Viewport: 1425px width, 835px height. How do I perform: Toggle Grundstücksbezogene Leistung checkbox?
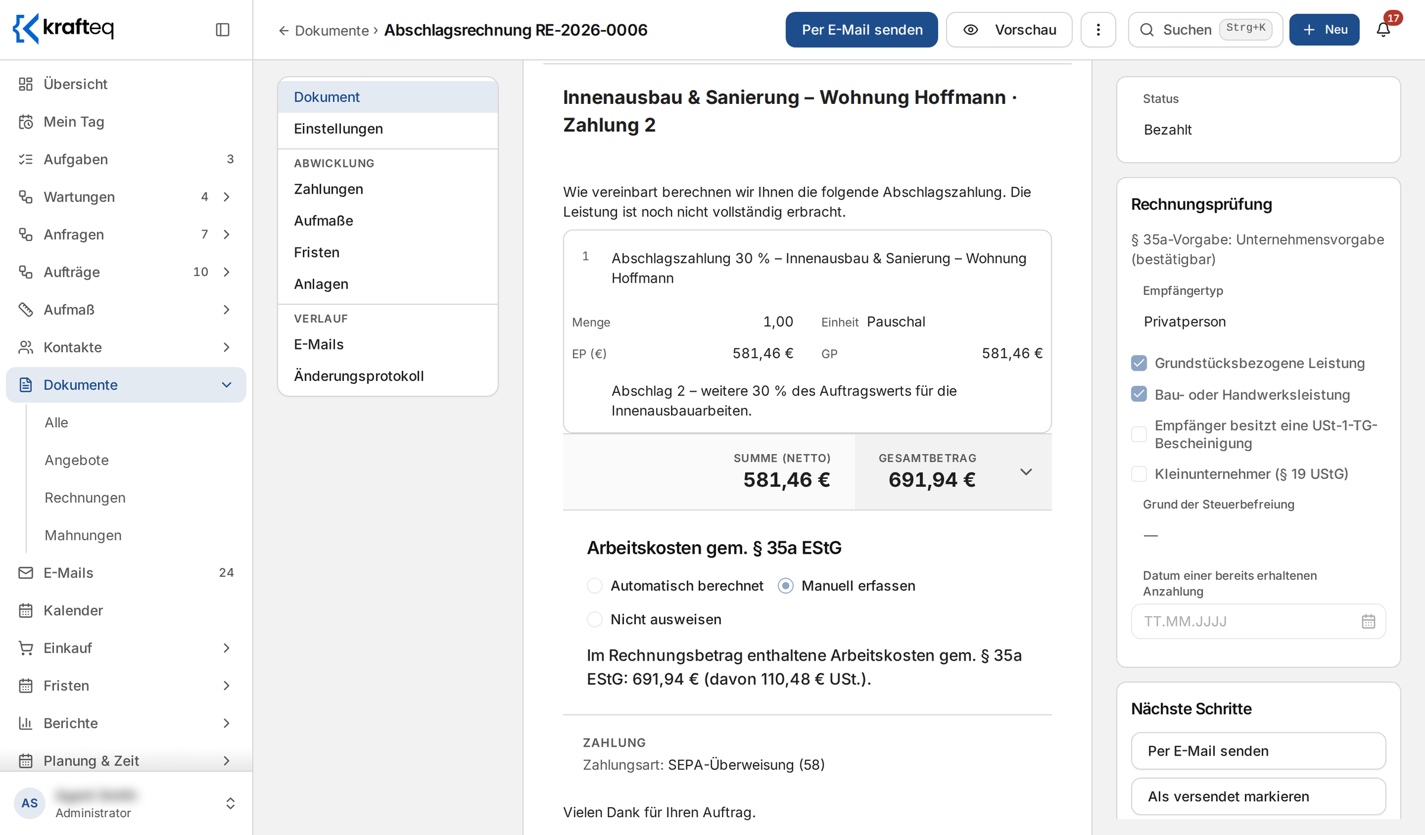click(x=1139, y=363)
